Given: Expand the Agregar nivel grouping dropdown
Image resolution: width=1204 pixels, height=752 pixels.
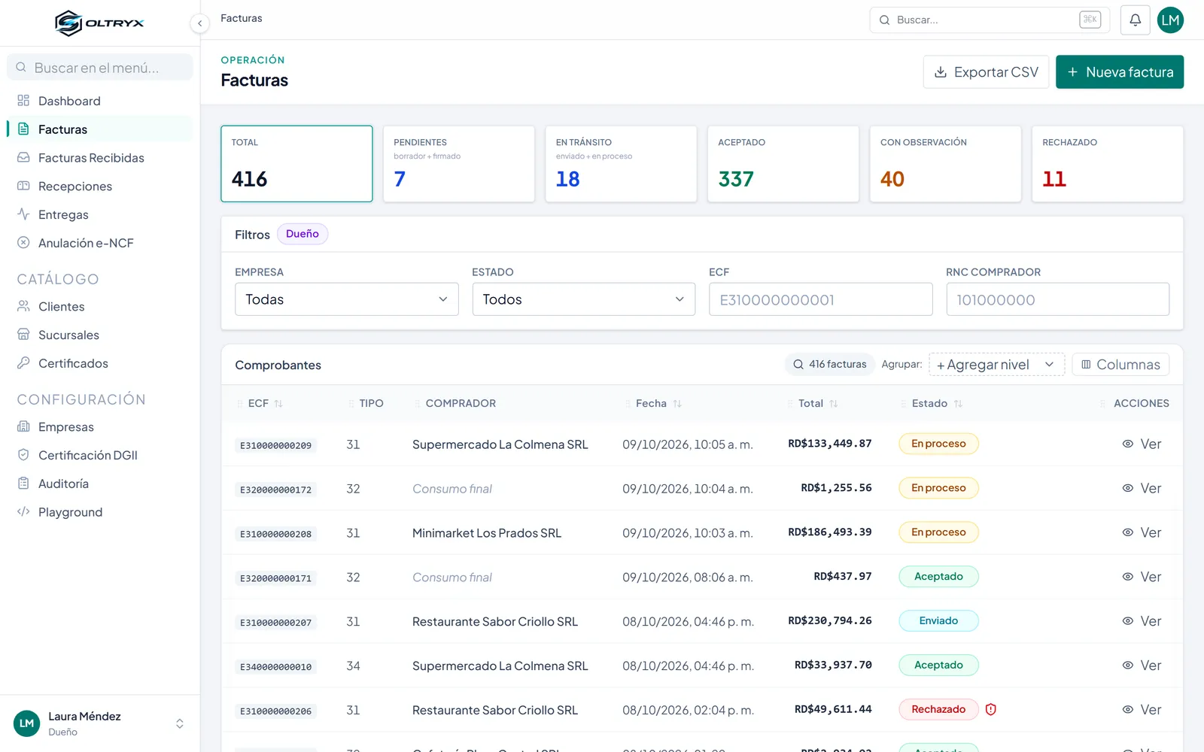Looking at the screenshot, I should click(996, 365).
